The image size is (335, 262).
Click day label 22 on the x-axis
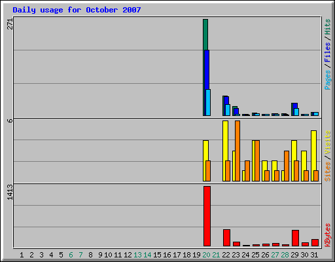pos(226,255)
